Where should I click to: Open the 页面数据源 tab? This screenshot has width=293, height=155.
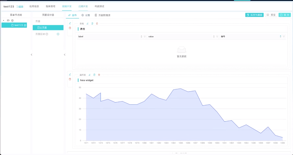click(x=102, y=15)
